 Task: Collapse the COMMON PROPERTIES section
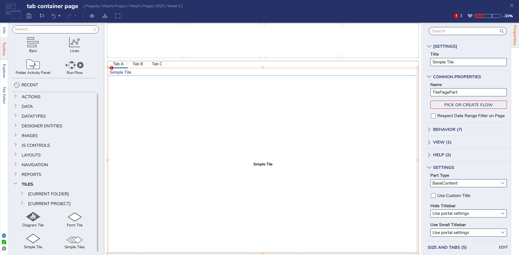[x=429, y=77]
